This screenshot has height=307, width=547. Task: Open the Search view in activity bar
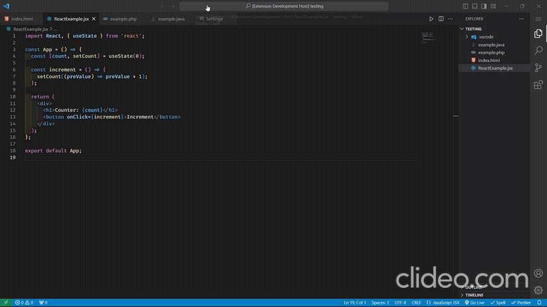coord(538,51)
